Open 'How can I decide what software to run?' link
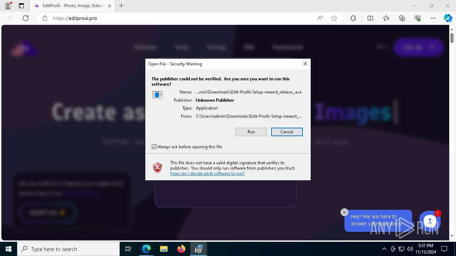Viewport: 456px width, 256px height. [207, 174]
